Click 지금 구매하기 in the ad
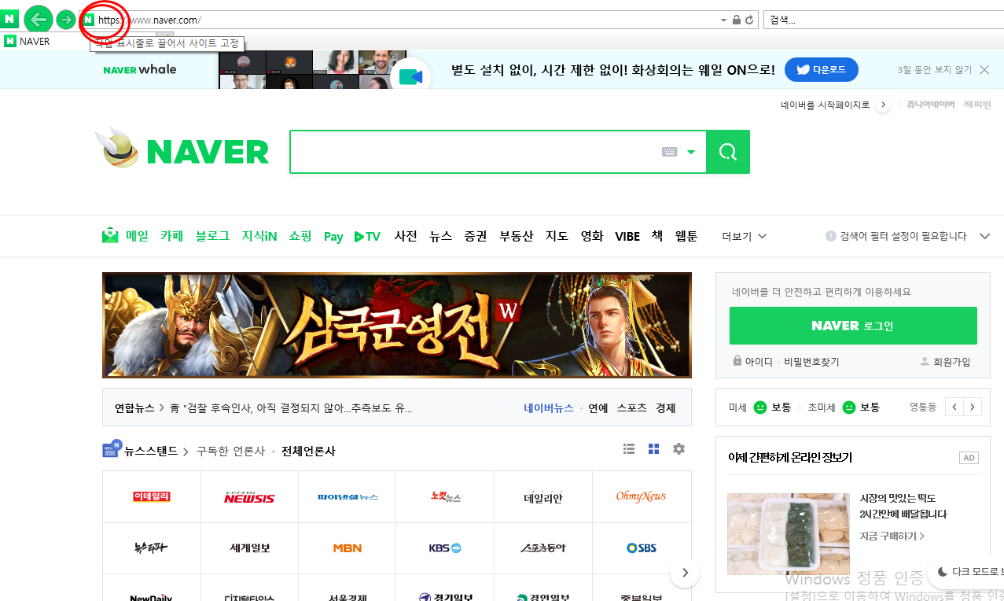Viewport: 1004px width, 601px height. 892,536
